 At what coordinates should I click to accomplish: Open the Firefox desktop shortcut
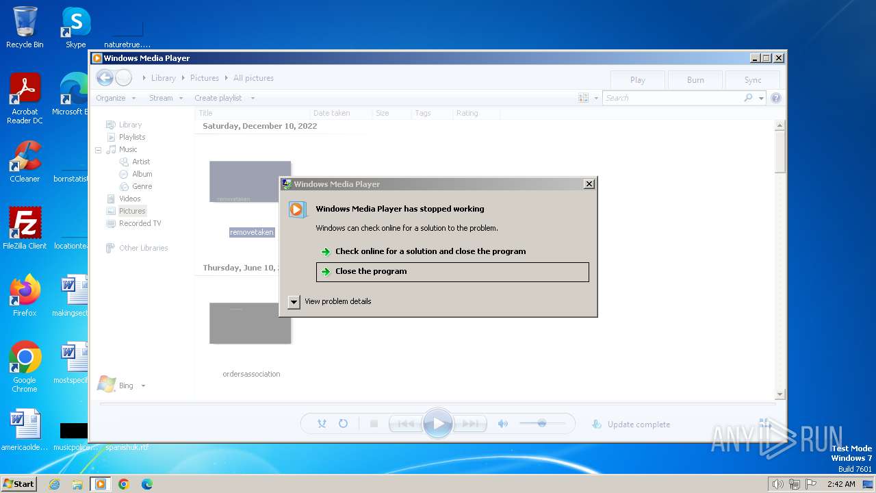pyautogui.click(x=25, y=296)
